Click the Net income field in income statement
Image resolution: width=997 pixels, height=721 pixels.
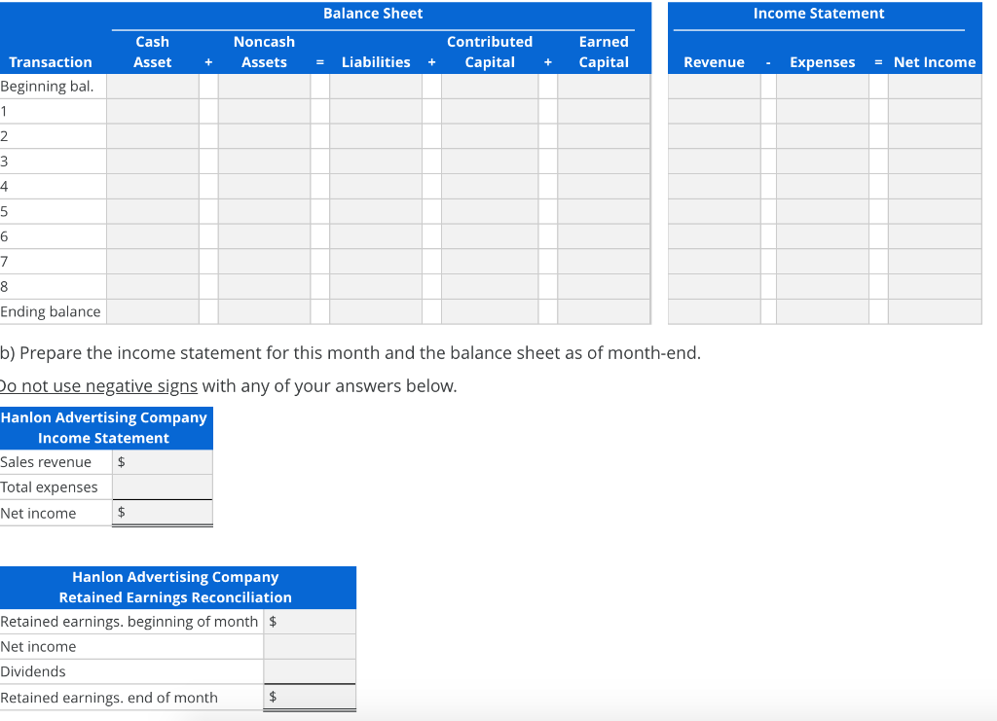click(x=162, y=512)
